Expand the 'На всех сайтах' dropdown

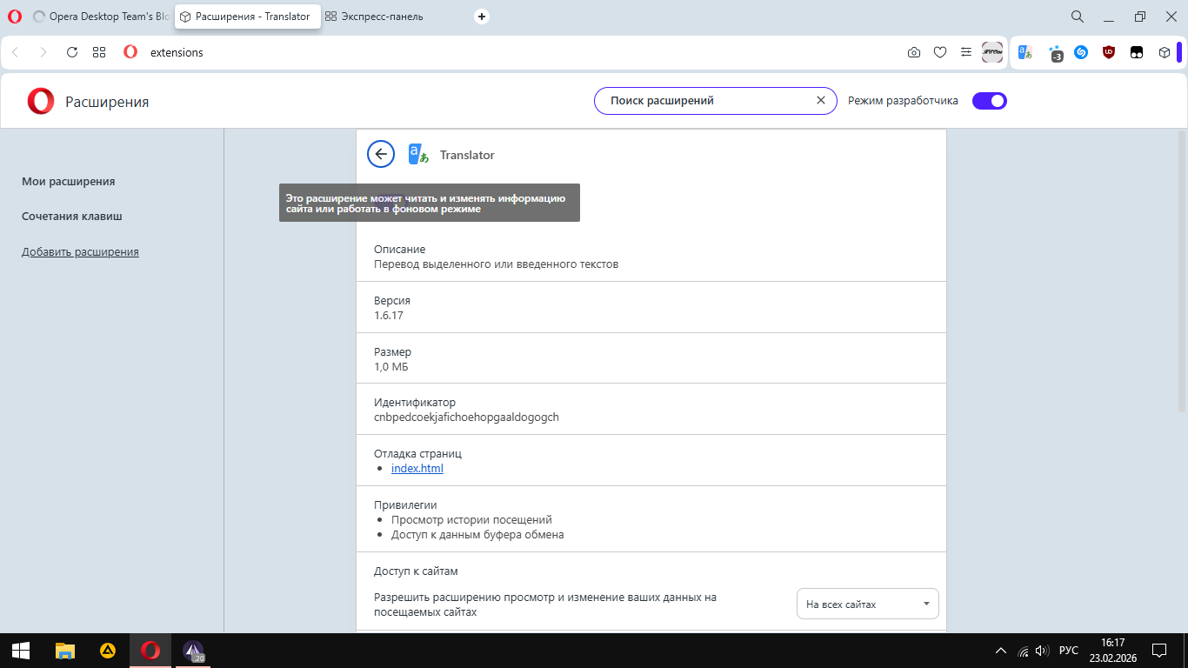pos(867,604)
